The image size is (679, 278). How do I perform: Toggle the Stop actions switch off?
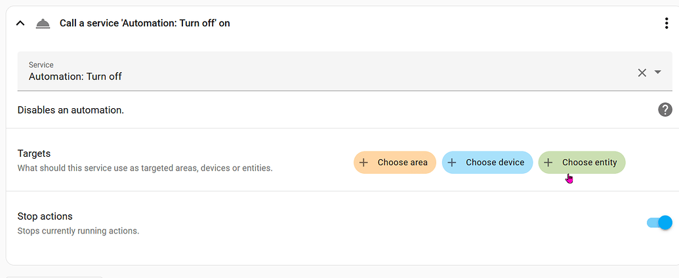(x=659, y=222)
